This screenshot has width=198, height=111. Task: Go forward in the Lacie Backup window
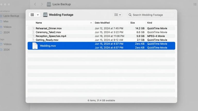click(x=42, y=4)
